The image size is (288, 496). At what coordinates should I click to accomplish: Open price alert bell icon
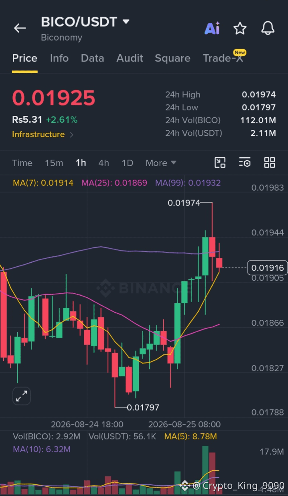268,28
